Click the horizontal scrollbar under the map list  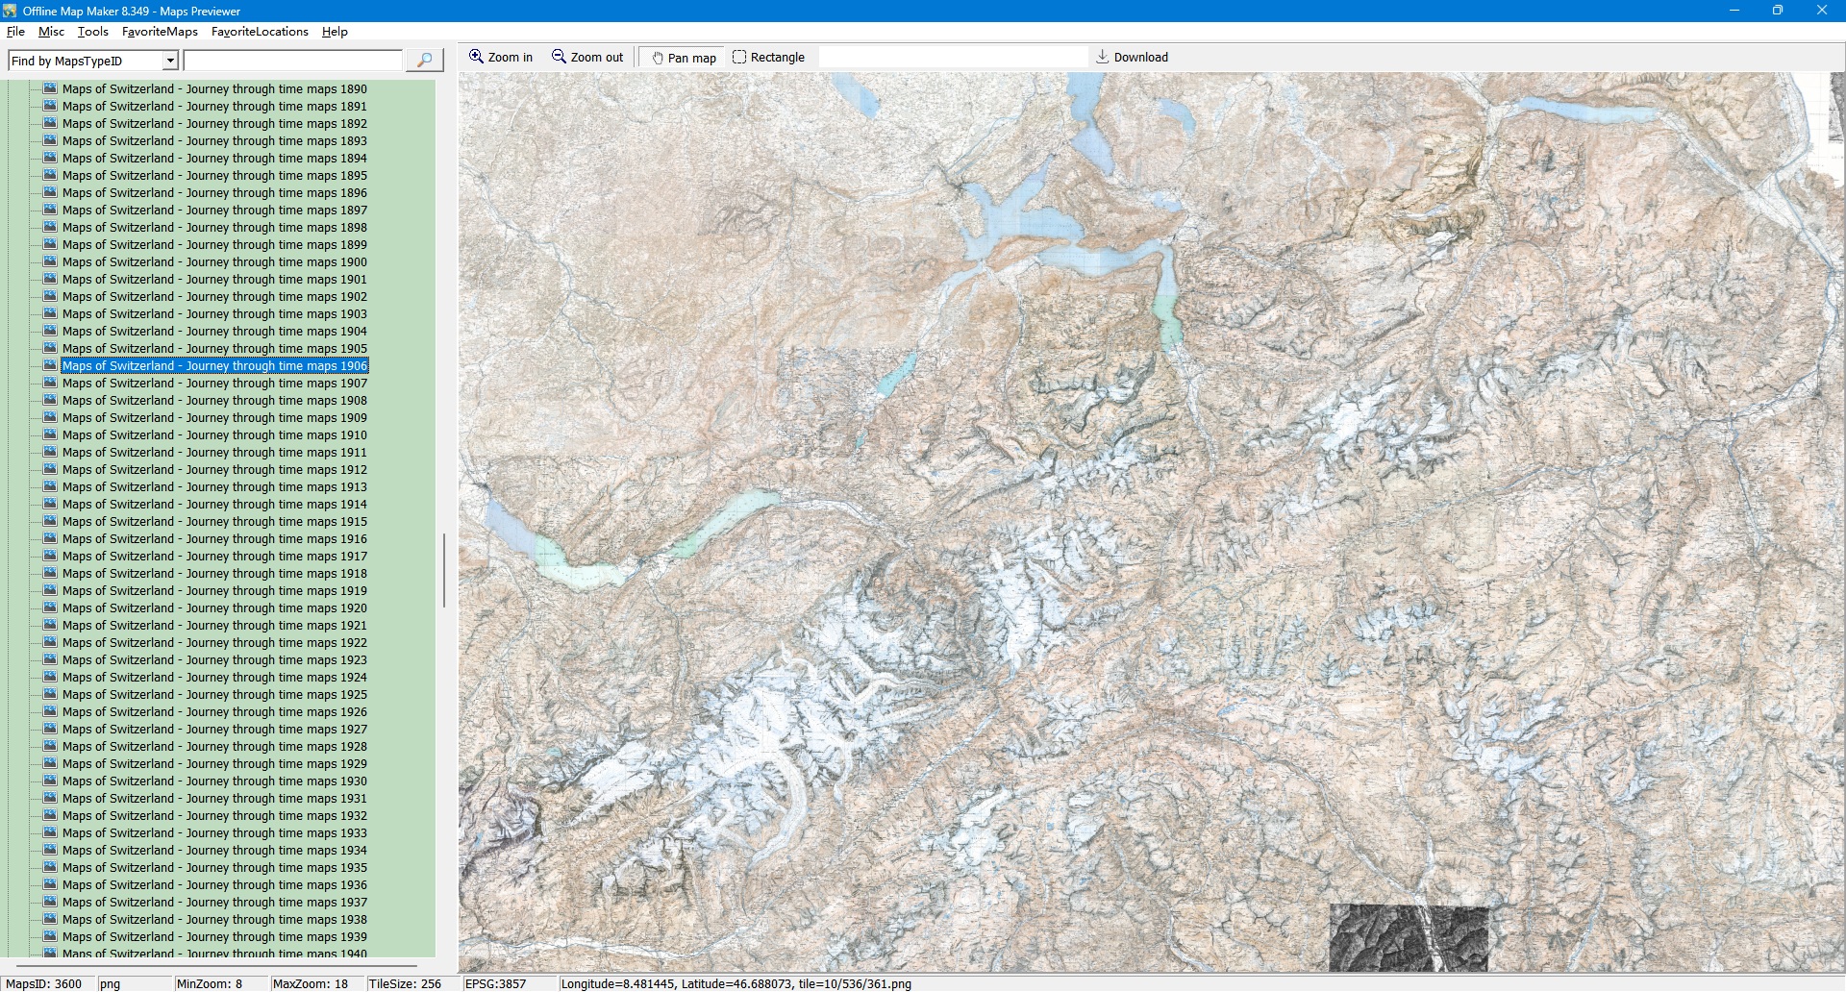point(216,965)
